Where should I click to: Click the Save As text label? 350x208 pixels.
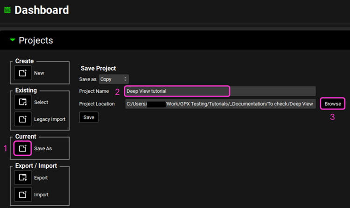pyautogui.click(x=43, y=148)
